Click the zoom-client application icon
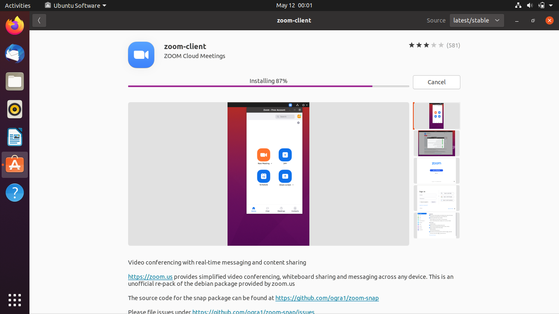559x314 pixels. 141,54
